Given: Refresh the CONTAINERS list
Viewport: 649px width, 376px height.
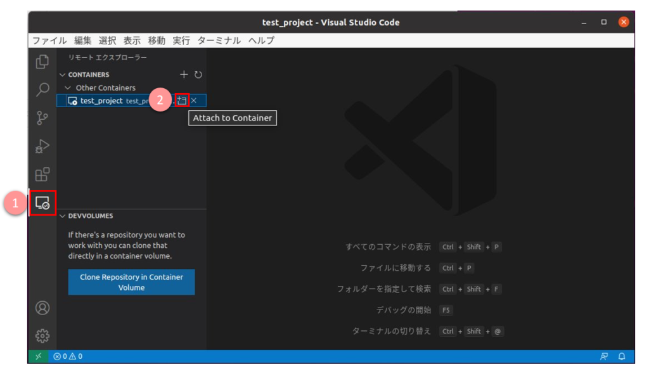Looking at the screenshot, I should tap(198, 74).
